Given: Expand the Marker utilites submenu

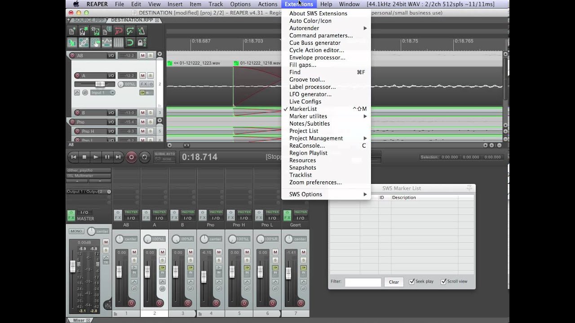Looking at the screenshot, I should 326,116.
